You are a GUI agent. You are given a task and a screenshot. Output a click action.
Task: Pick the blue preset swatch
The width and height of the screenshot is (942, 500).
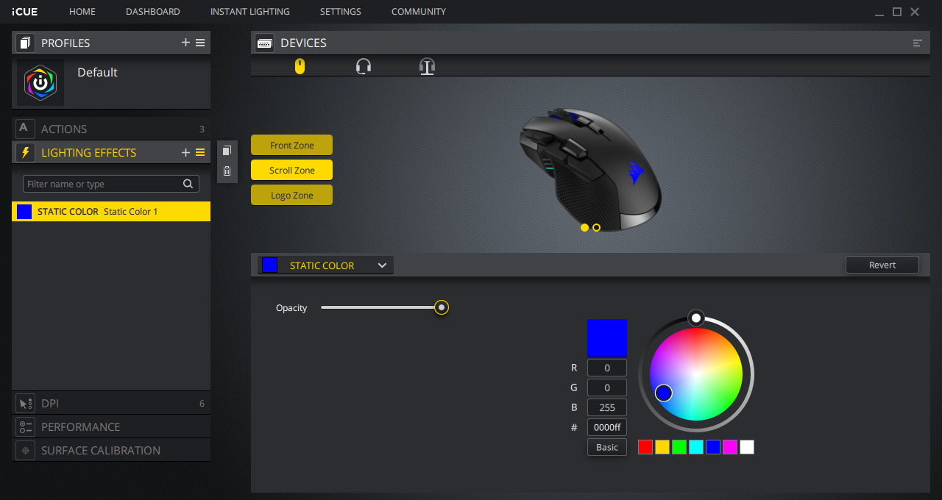tap(713, 447)
